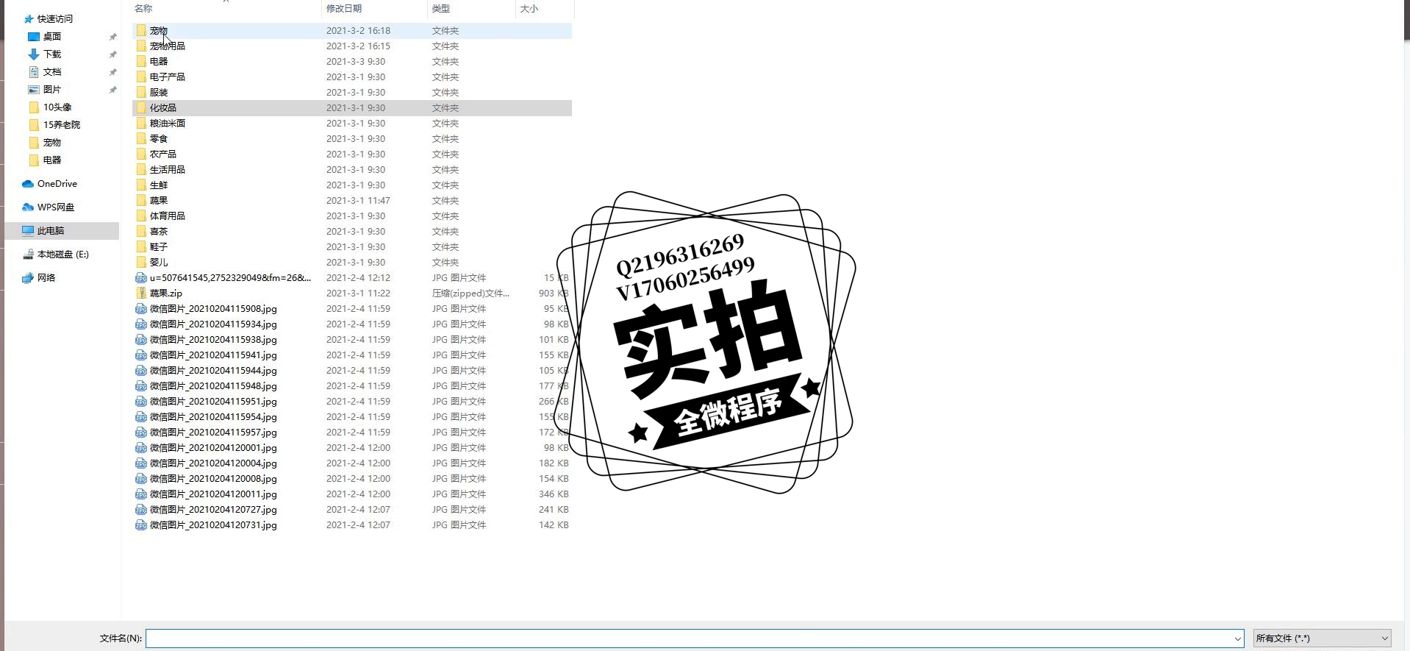Viewport: 1410px width, 651px height.
Task: Select file 微信图片_20210204120011.jpg
Action: pyautogui.click(x=352, y=494)
